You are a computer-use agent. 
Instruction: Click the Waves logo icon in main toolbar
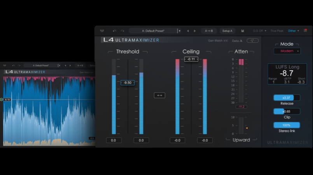(102, 31)
